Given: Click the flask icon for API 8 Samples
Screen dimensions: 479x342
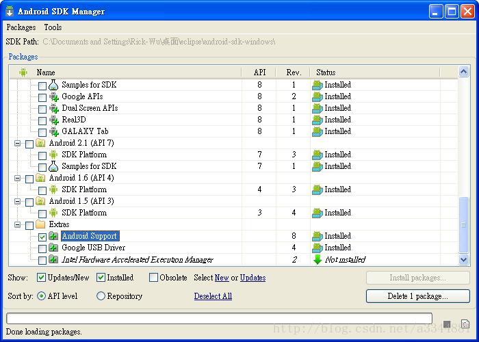Looking at the screenshot, I should pyautogui.click(x=53, y=85).
